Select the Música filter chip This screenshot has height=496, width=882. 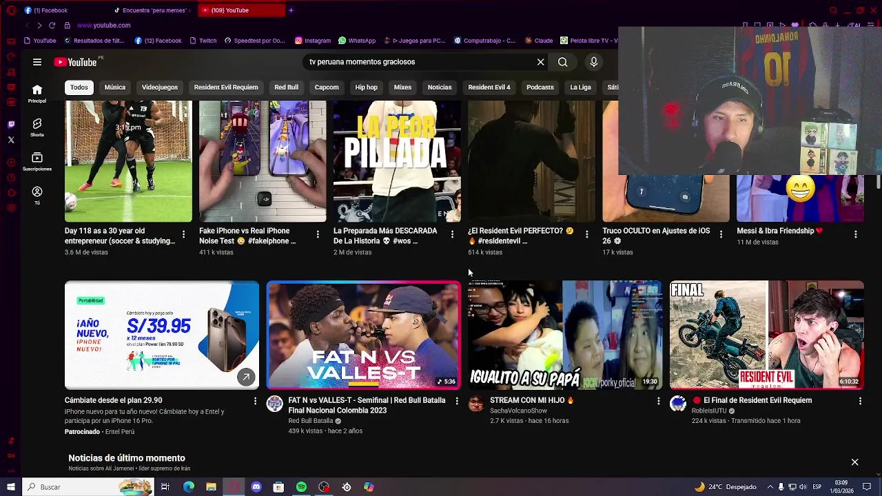(x=115, y=87)
